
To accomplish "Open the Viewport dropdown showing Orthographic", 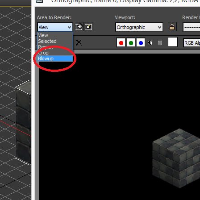I will (139, 27).
